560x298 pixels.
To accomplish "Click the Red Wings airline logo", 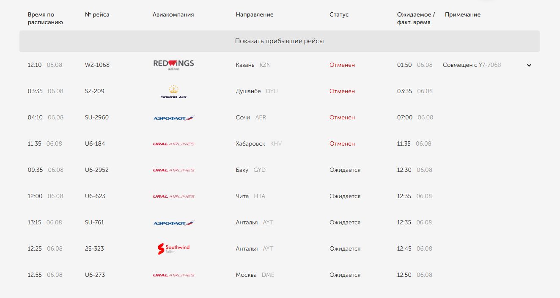I will pyautogui.click(x=173, y=65).
